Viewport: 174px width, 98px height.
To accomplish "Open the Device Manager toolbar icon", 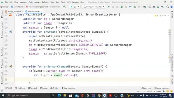I will (x=158, y=7).
